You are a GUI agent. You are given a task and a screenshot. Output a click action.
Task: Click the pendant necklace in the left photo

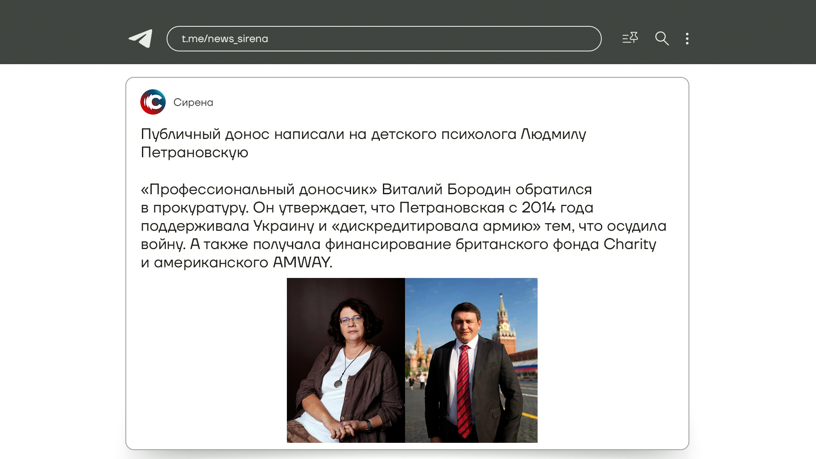[x=338, y=383]
